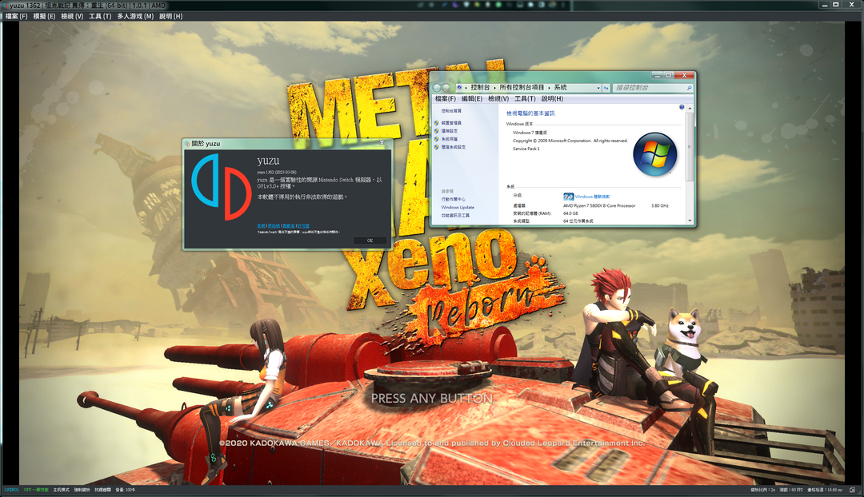
Task: Open 工具(T) menu in System window
Action: click(525, 99)
